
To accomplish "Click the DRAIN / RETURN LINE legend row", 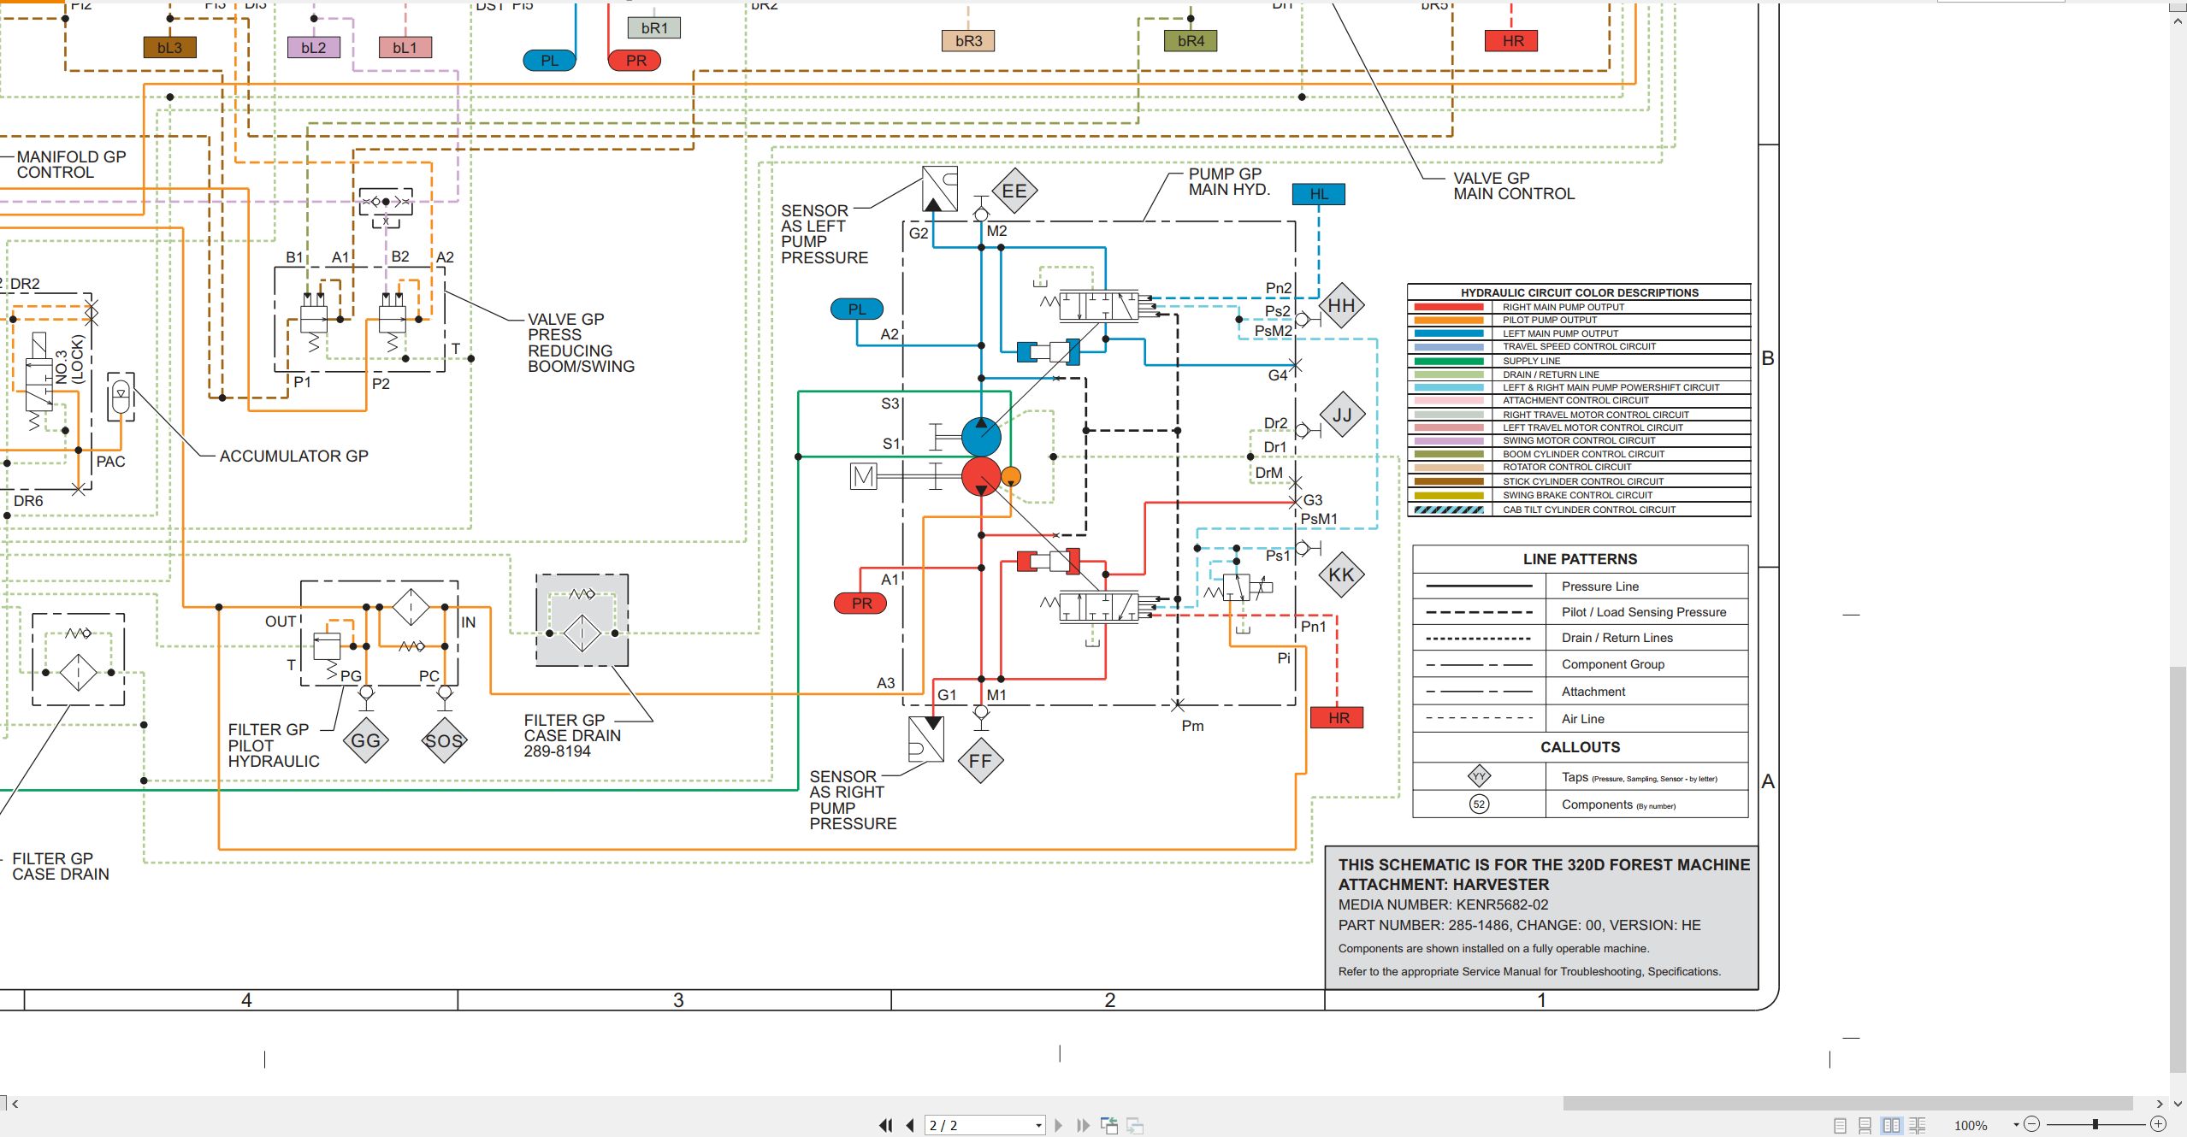I will click(1579, 374).
